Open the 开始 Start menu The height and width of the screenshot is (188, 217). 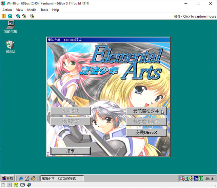(x=7, y=178)
